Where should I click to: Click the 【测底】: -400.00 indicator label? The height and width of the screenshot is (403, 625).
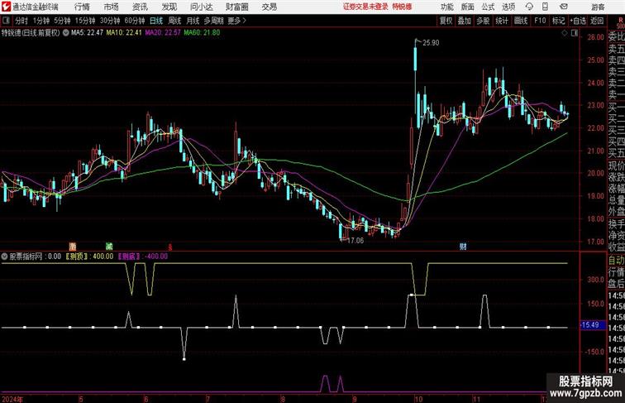pyautogui.click(x=143, y=257)
